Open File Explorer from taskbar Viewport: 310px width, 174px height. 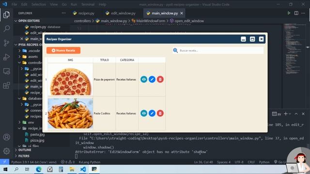(x=72, y=169)
